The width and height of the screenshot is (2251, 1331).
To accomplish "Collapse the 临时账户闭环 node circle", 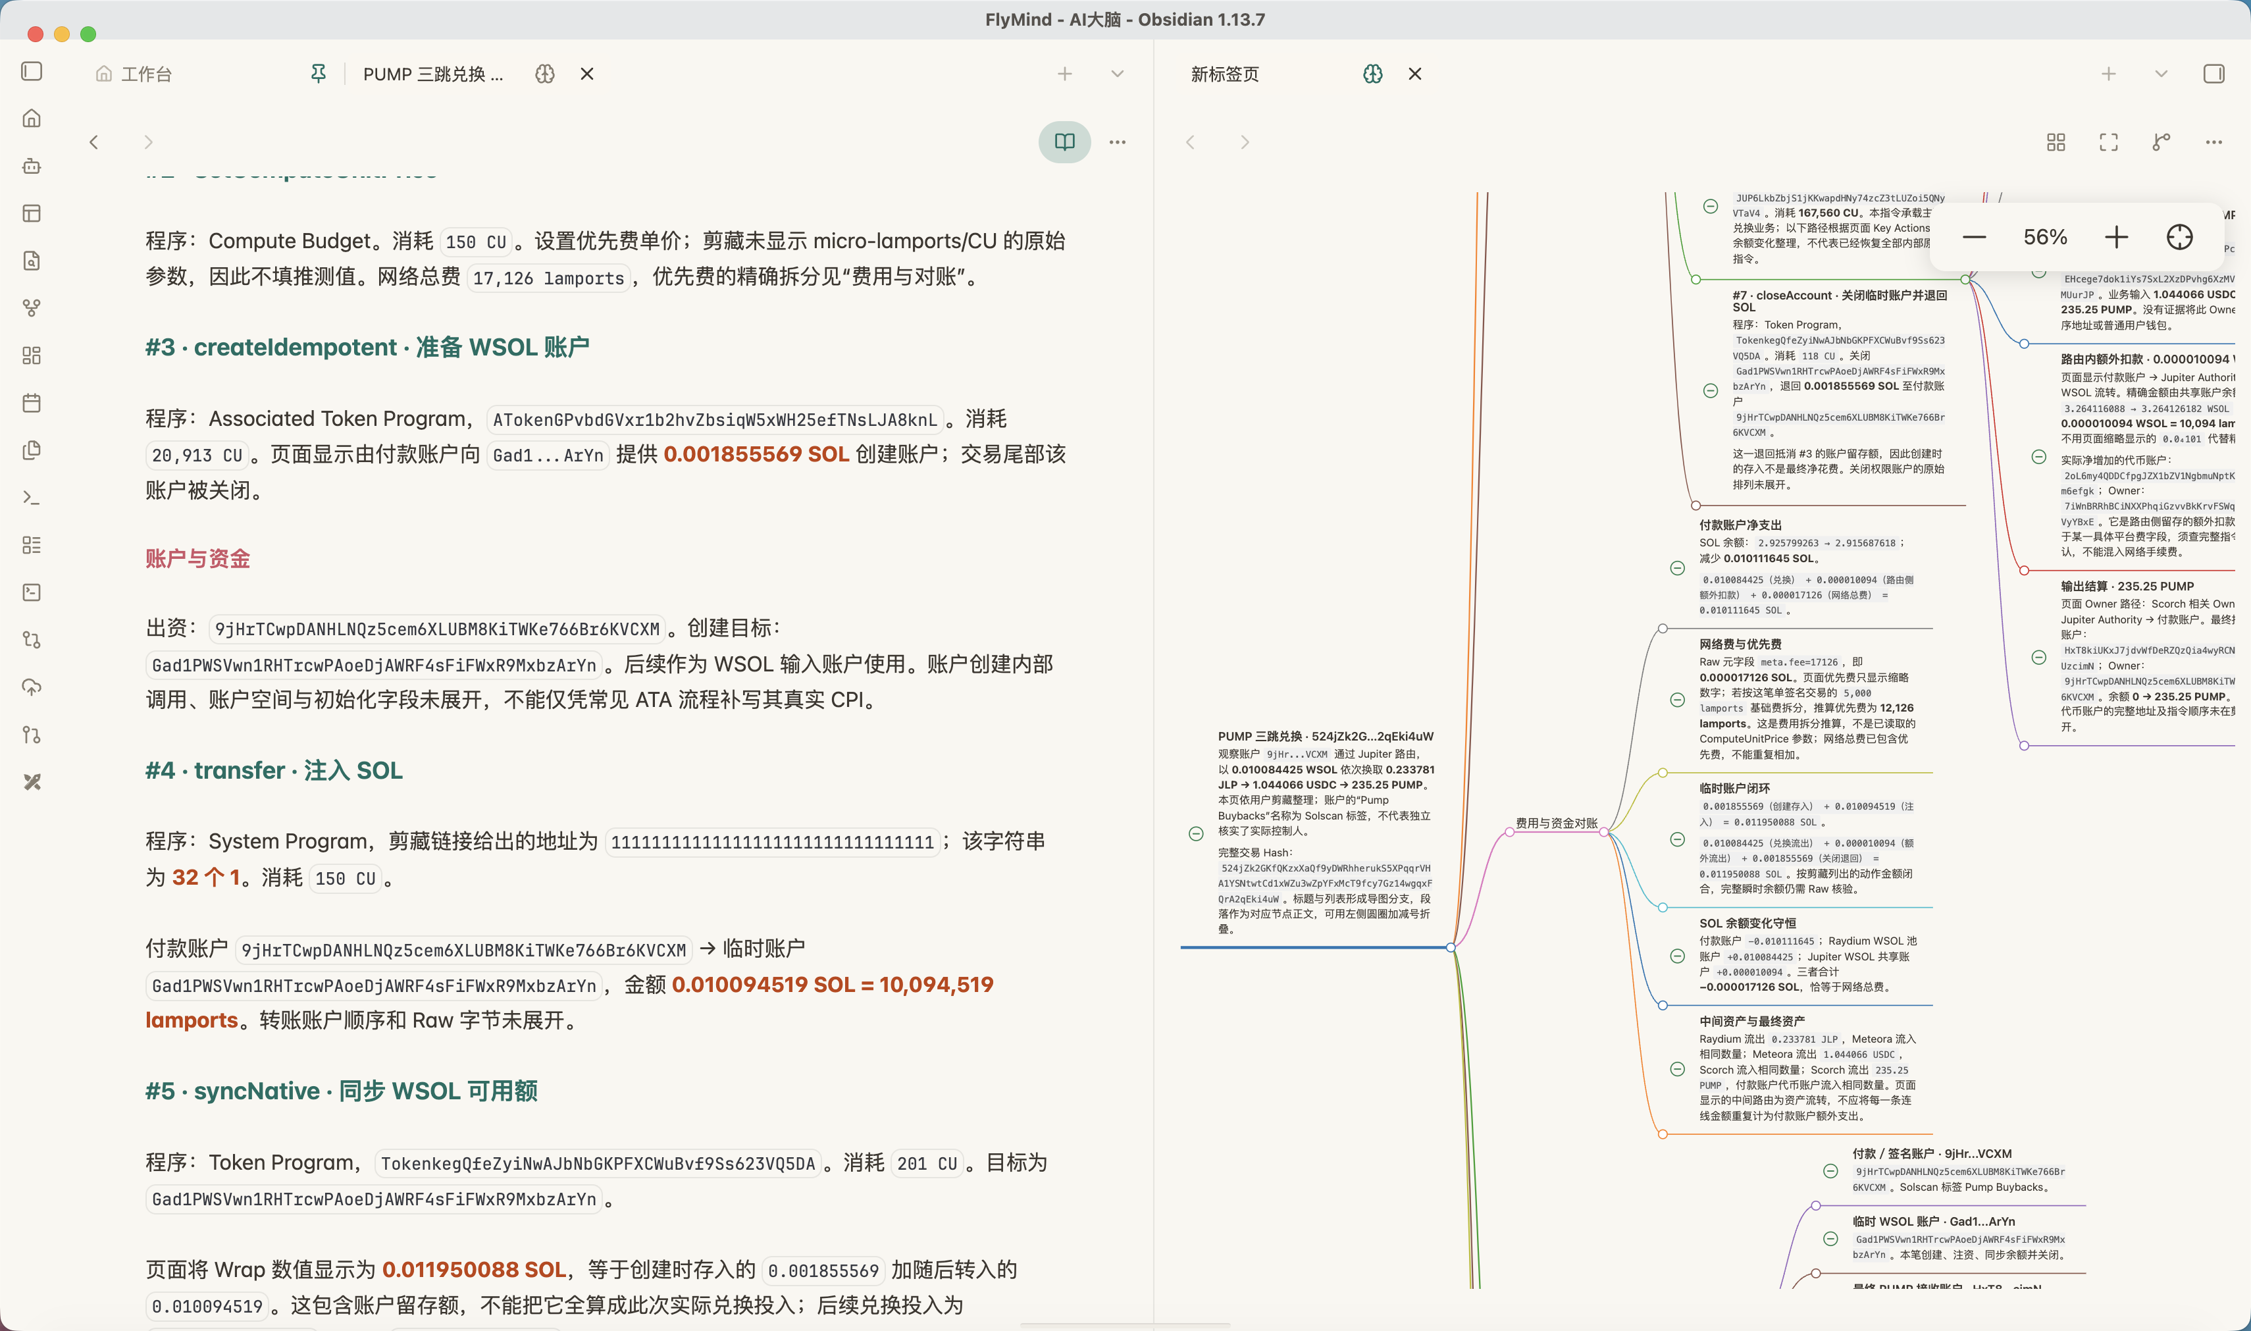I will (x=1678, y=839).
